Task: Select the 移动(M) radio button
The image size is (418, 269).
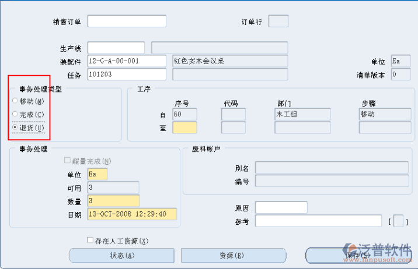Action: (15, 101)
